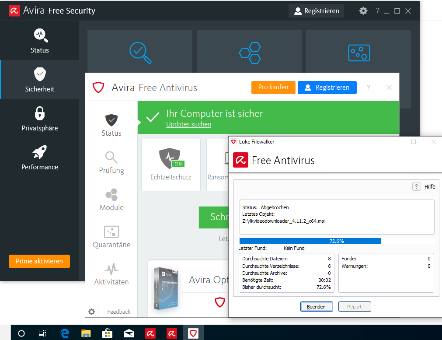Viewport: 442px width, 340px height.
Task: Click the Avira Optimization Suite box image
Action: (166, 288)
